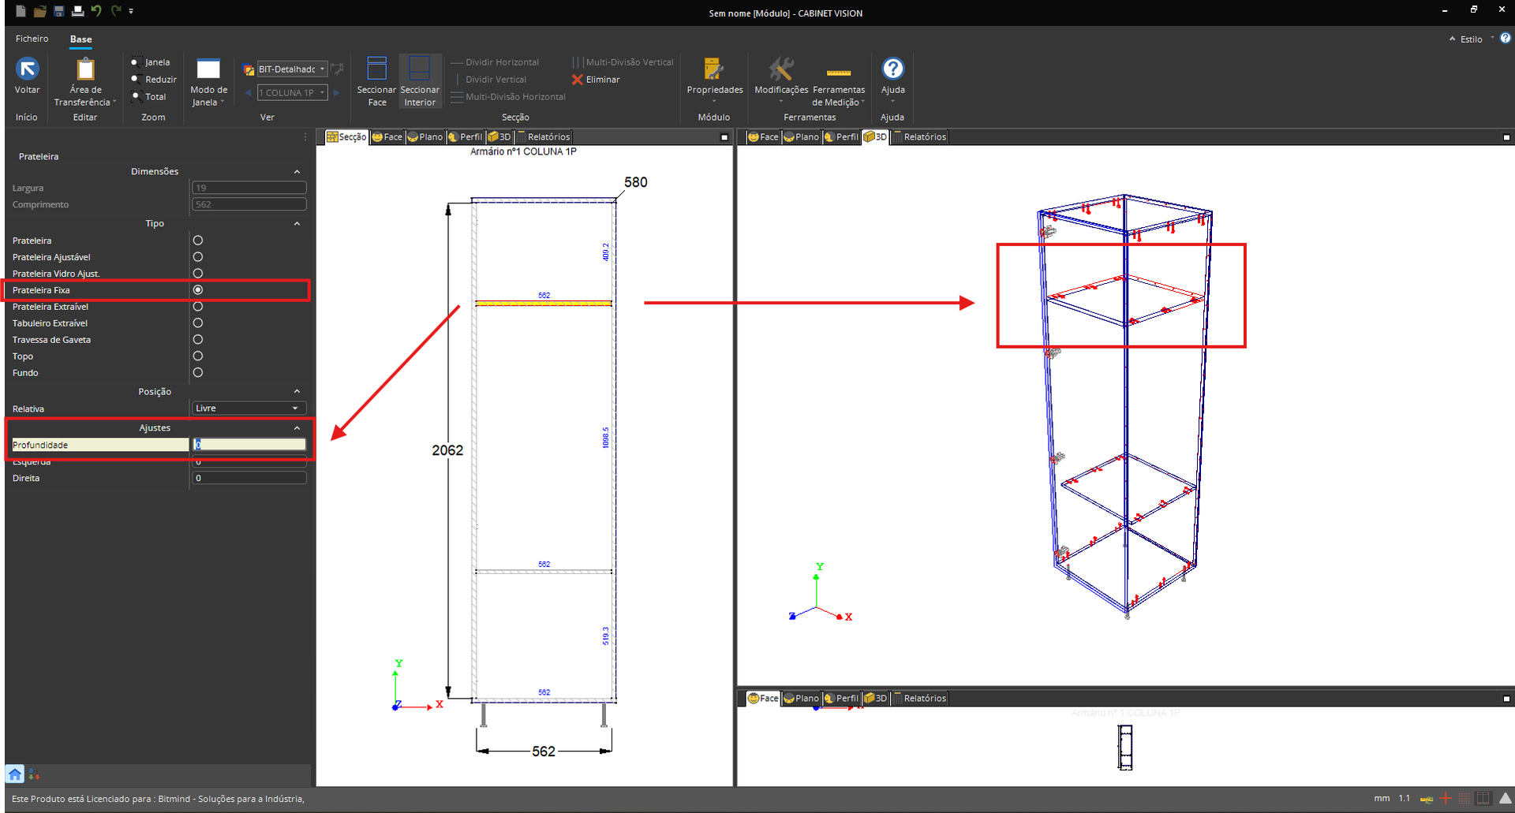Select Travessa de Gaveta radio button
The image size is (1515, 813).
[x=198, y=340]
